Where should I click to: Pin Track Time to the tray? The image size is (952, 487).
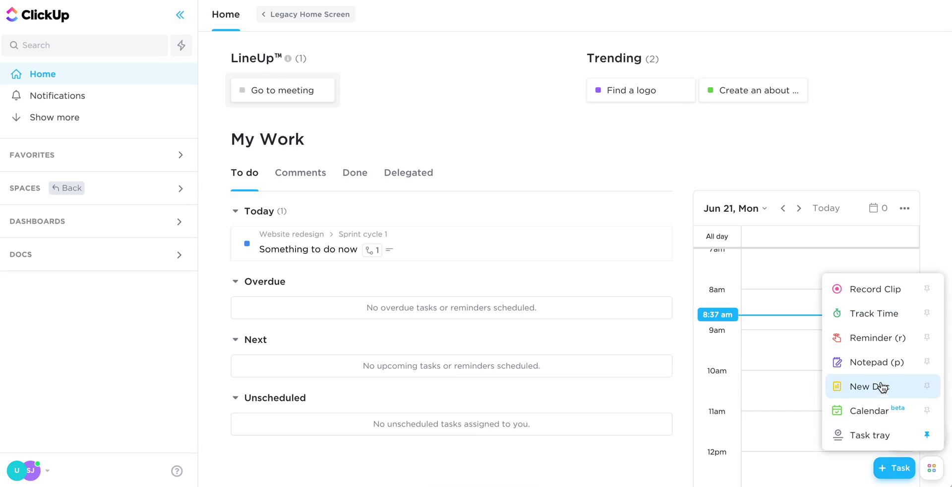927,313
